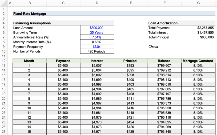Select the balance $798,814 cell

click(x=164, y=75)
